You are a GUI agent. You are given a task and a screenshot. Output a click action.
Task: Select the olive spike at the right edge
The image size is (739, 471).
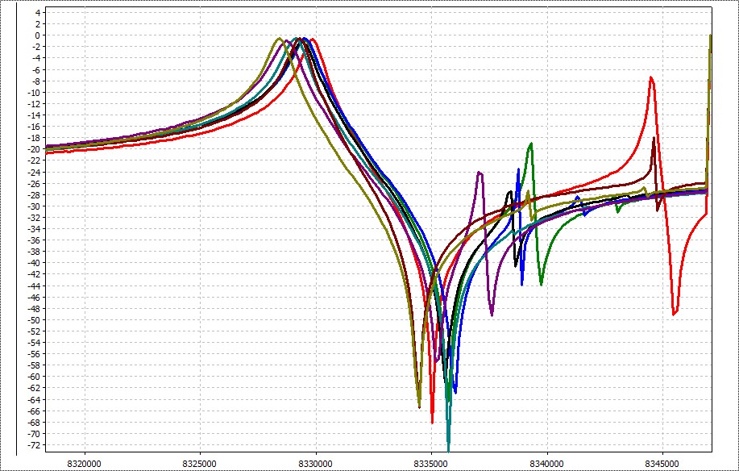pos(710,36)
